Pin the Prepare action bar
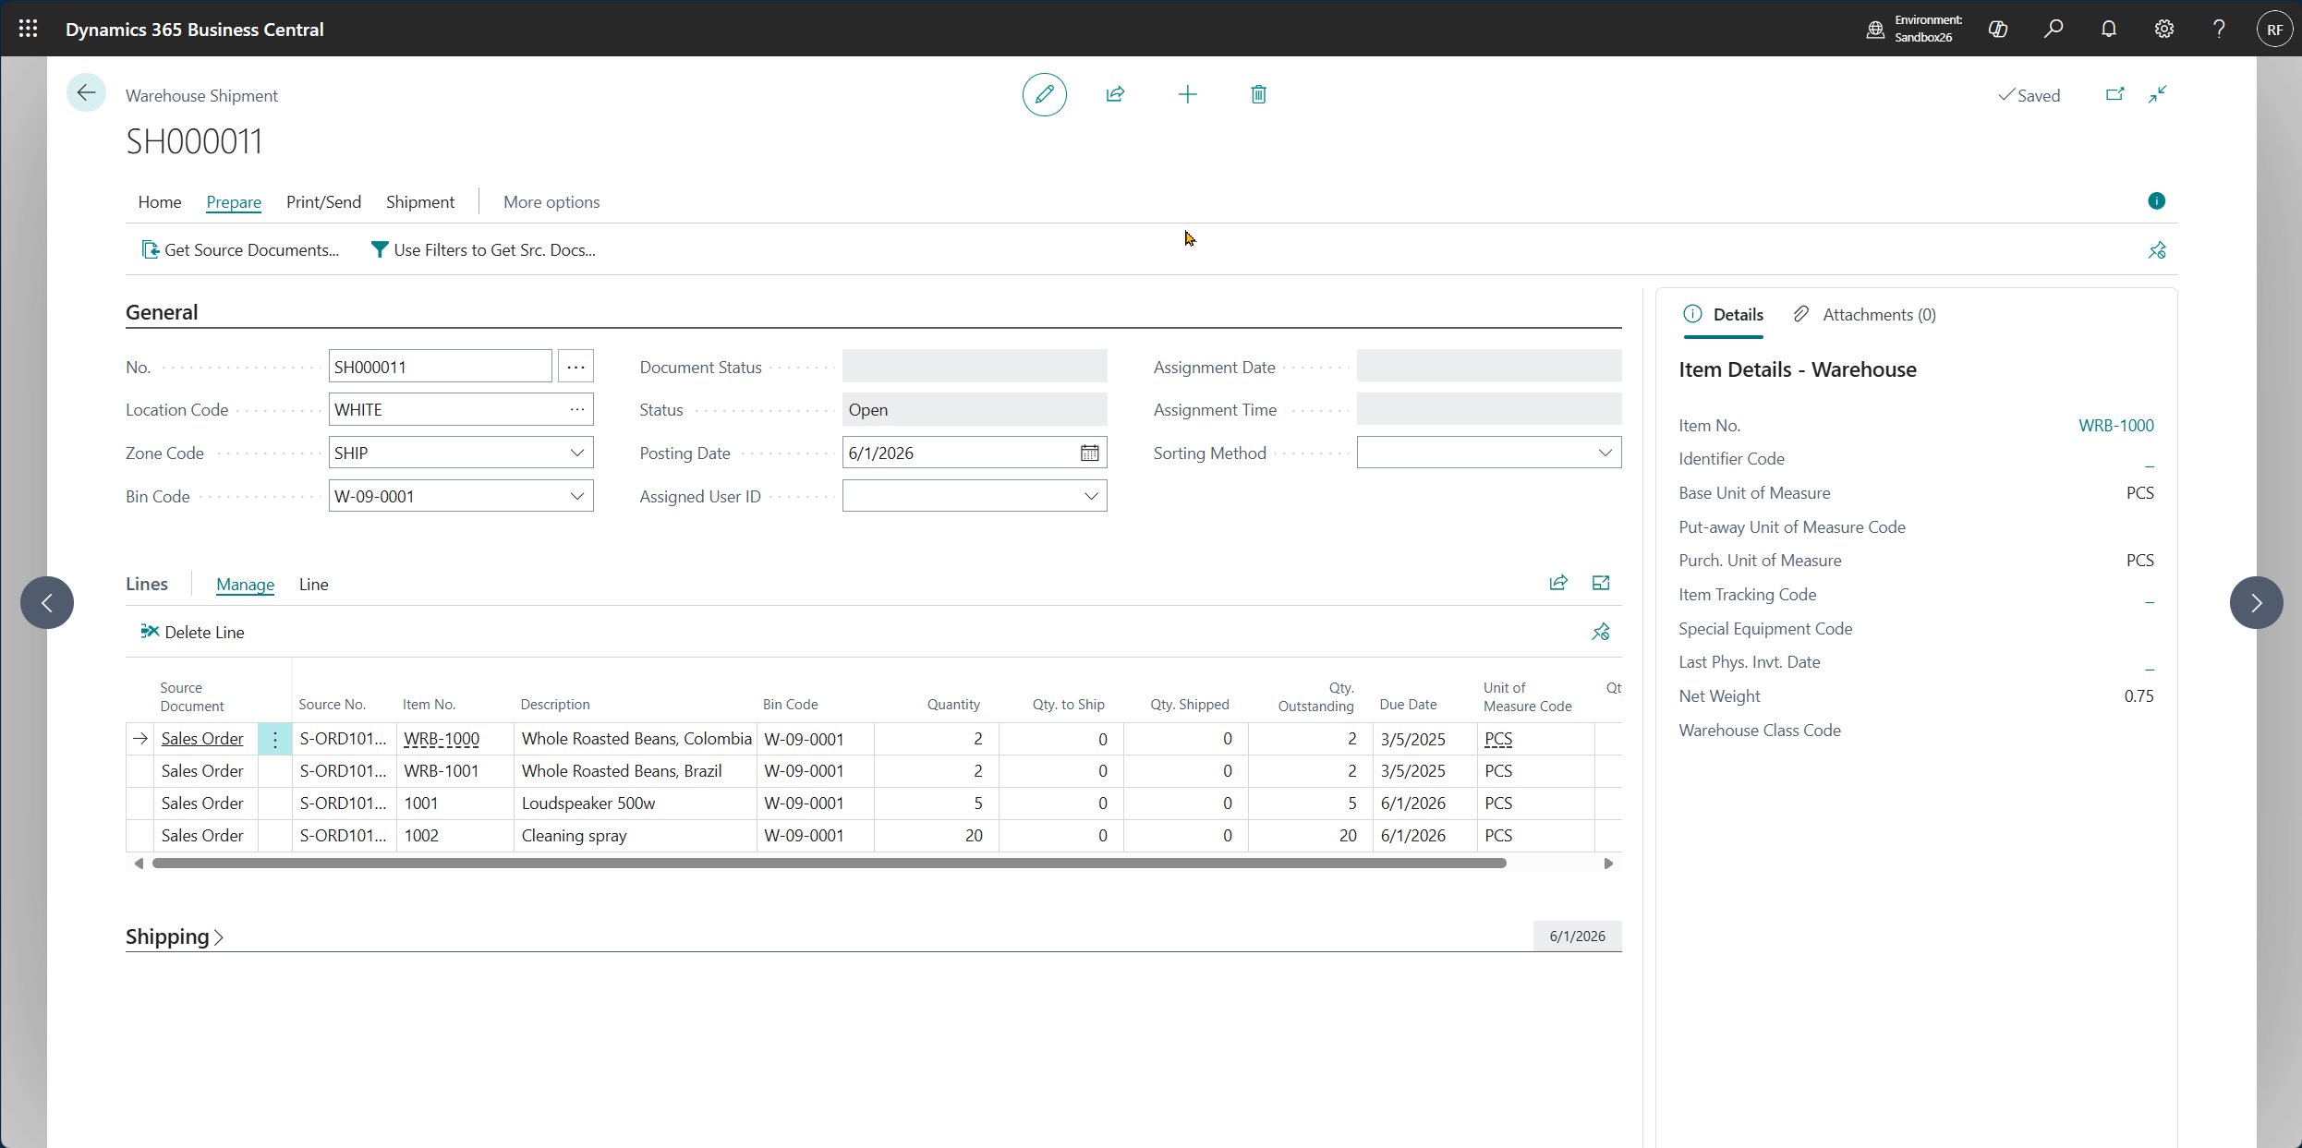The width and height of the screenshot is (2302, 1148). (2156, 250)
